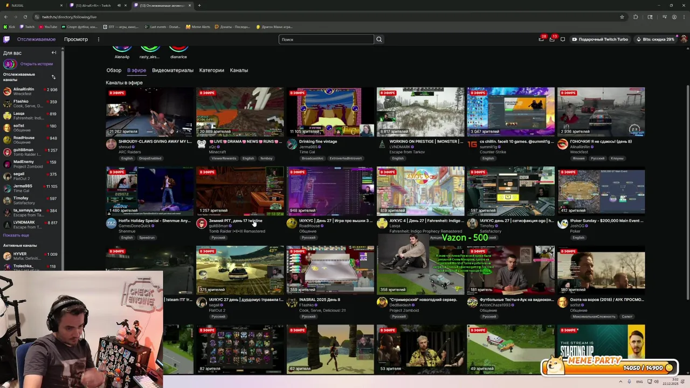Open Jerma985 Time Gal stream thumbnail
This screenshot has height=388, width=690.
(x=330, y=112)
